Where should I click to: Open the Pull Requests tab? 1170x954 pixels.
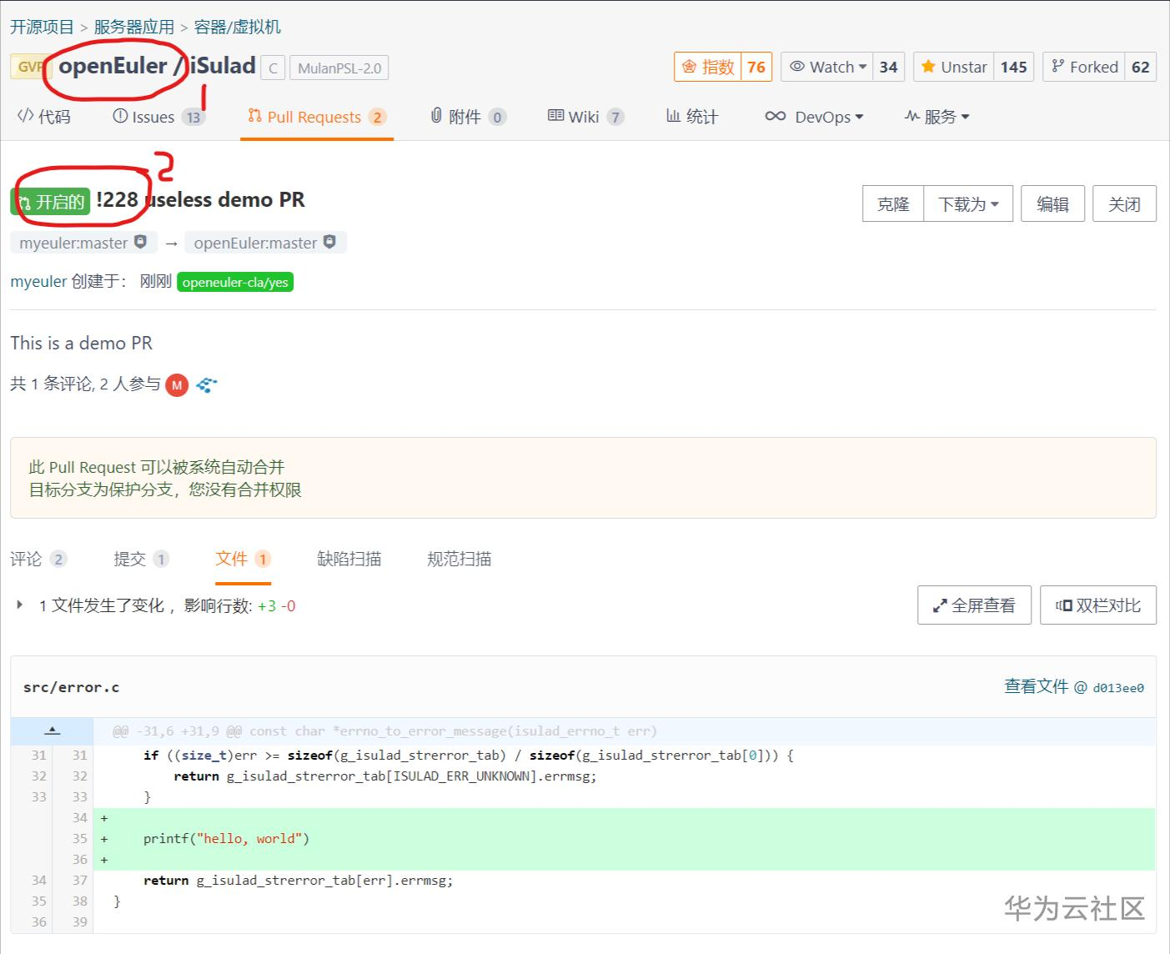point(316,117)
